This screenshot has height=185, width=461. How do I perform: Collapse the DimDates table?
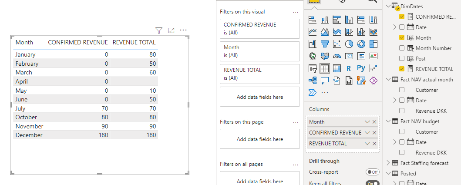(x=388, y=6)
